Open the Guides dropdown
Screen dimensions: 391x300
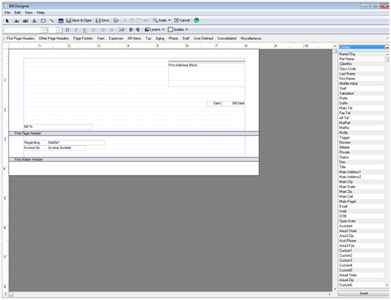tap(178, 30)
